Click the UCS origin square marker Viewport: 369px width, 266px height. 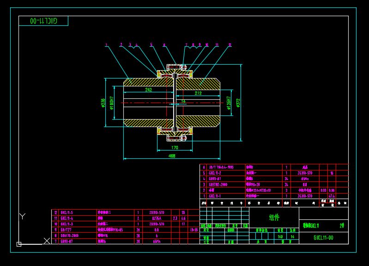click(19, 244)
